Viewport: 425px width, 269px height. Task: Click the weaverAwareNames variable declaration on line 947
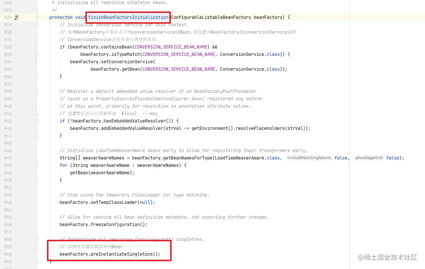pyautogui.click(x=103, y=158)
